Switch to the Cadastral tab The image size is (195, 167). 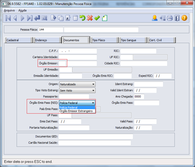coord(19,40)
